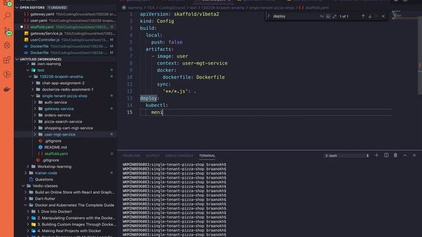
Task: Collapse the single-tenant-pizza-shop folder
Action: click(x=65, y=96)
